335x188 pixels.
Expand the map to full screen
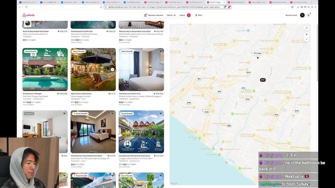pyautogui.click(x=306, y=28)
